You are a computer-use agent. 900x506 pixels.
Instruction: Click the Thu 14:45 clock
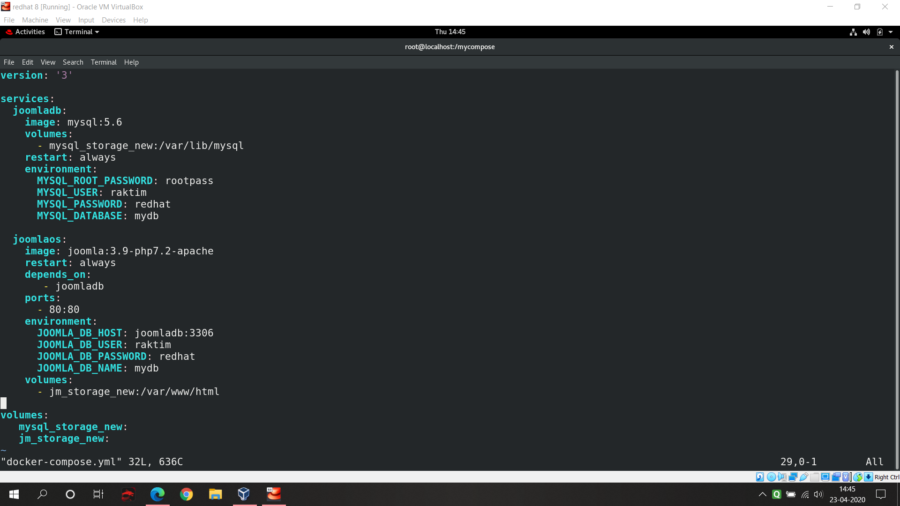point(450,32)
